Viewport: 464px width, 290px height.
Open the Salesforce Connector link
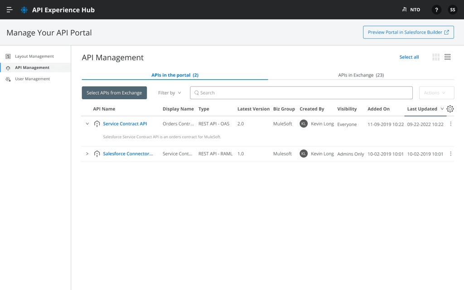click(x=128, y=154)
